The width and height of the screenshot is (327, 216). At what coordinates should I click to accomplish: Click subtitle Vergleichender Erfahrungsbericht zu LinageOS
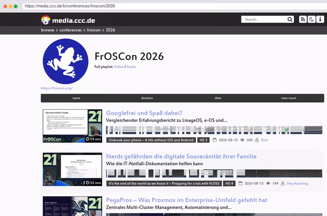click(x=167, y=120)
